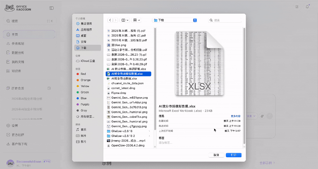Click the notification bell icon
The width and height of the screenshot is (318, 169).
tap(307, 7)
